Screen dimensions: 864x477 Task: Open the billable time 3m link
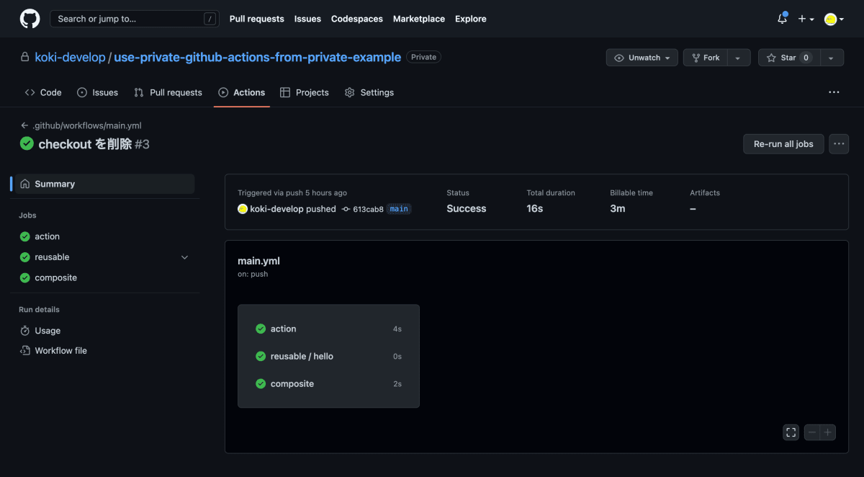(617, 208)
